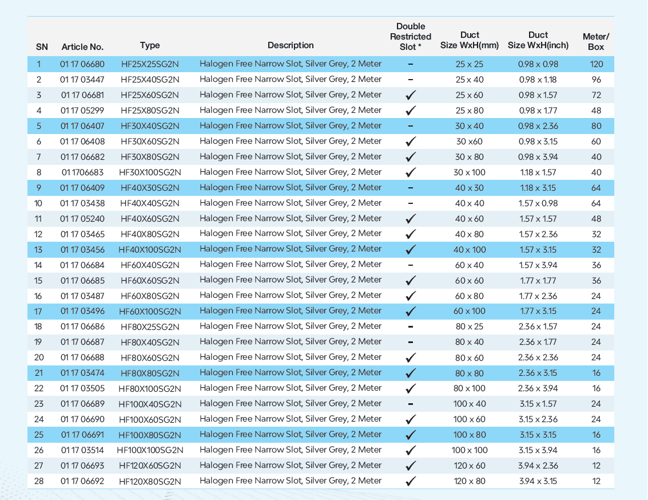Viewport: 648px width, 500px height.
Task: Click the checkmark in the HF80X80SG2N row
Action: (411, 373)
